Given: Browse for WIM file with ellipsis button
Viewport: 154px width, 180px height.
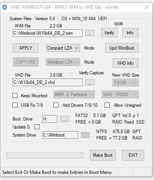Looking at the screenshot, I should [90, 33].
